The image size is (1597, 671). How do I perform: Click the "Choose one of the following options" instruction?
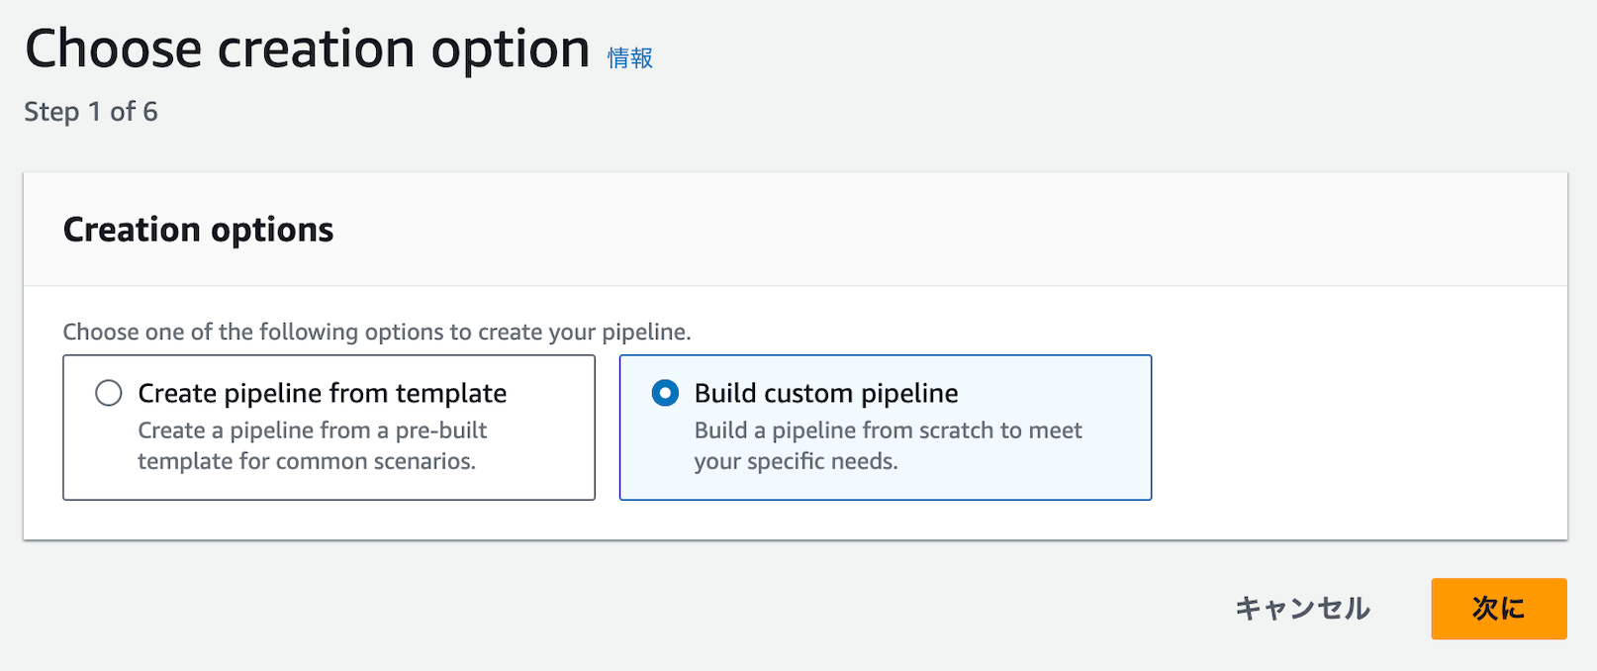click(376, 332)
